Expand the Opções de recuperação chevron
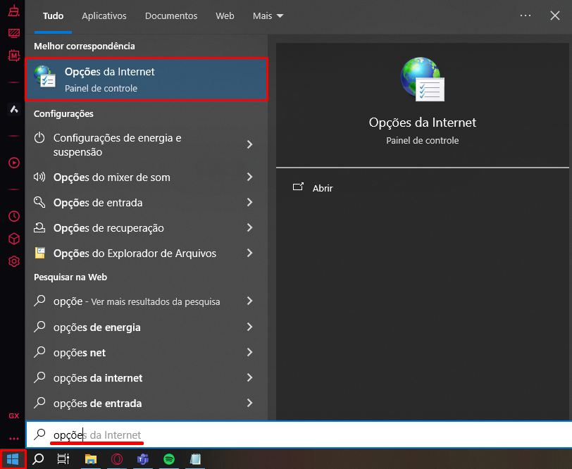 coord(249,228)
